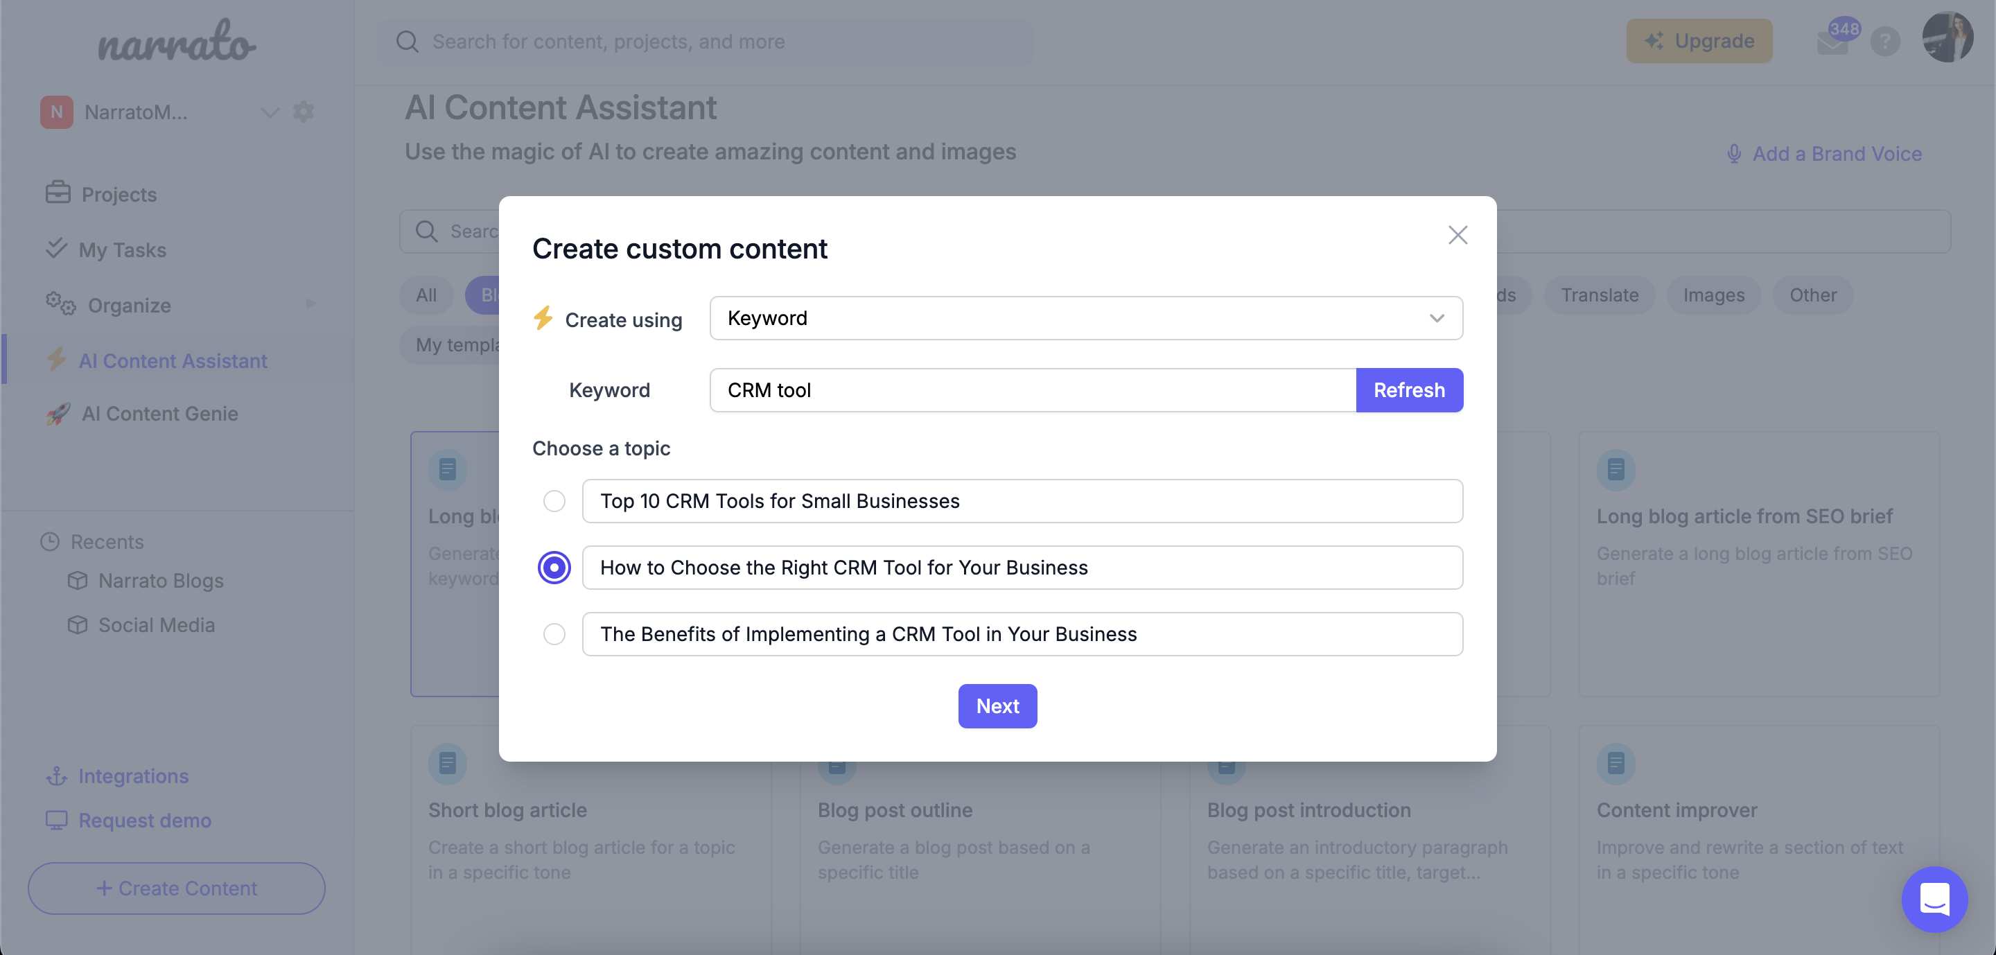Image resolution: width=1996 pixels, height=955 pixels.
Task: Click the Narrato Blogs box icon
Action: click(x=78, y=579)
